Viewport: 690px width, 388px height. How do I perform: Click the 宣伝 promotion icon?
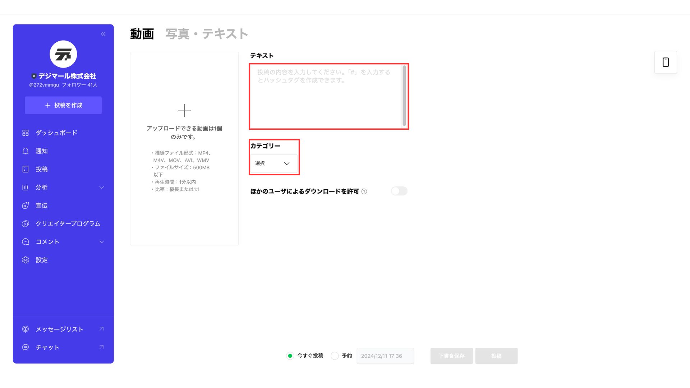click(26, 205)
